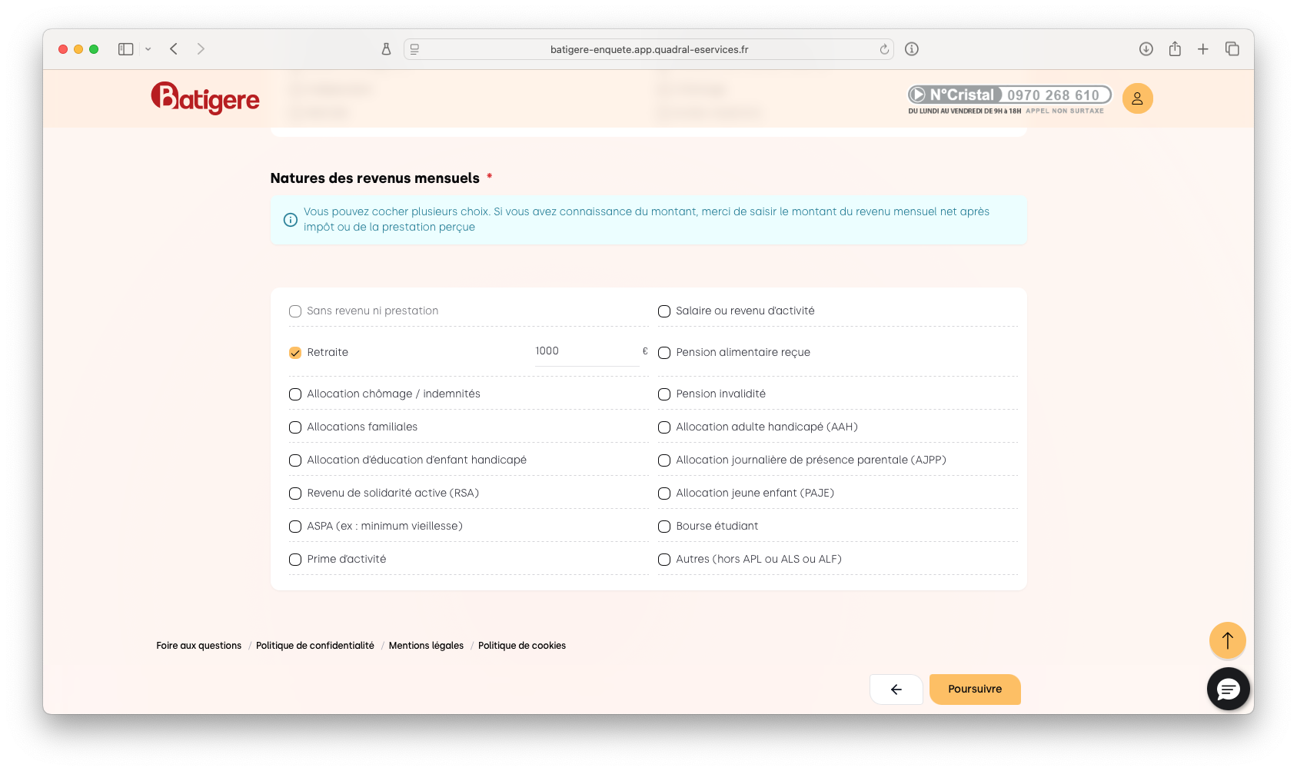
Task: Tick the Bourse étudiant checkbox
Action: [x=664, y=527]
